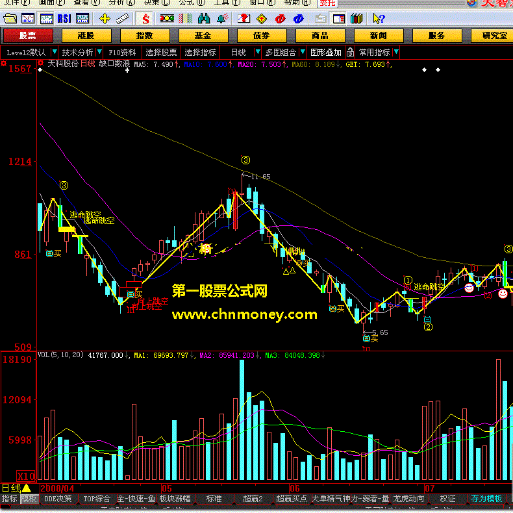Click the blue data panel icon after RSI

tap(82, 19)
